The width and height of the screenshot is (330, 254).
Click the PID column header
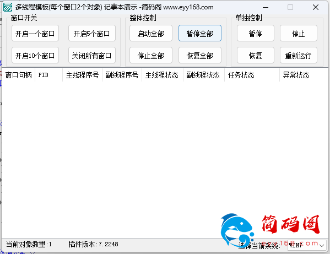pos(49,75)
